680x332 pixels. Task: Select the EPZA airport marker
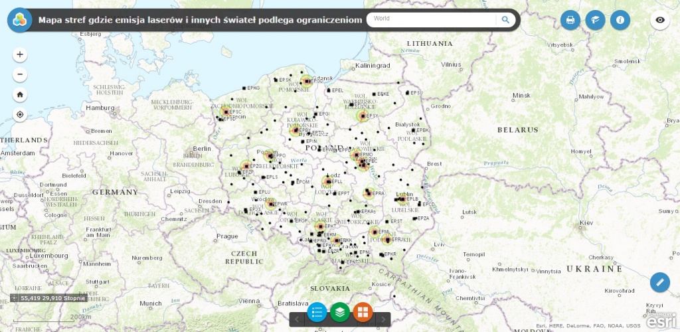coord(414,218)
